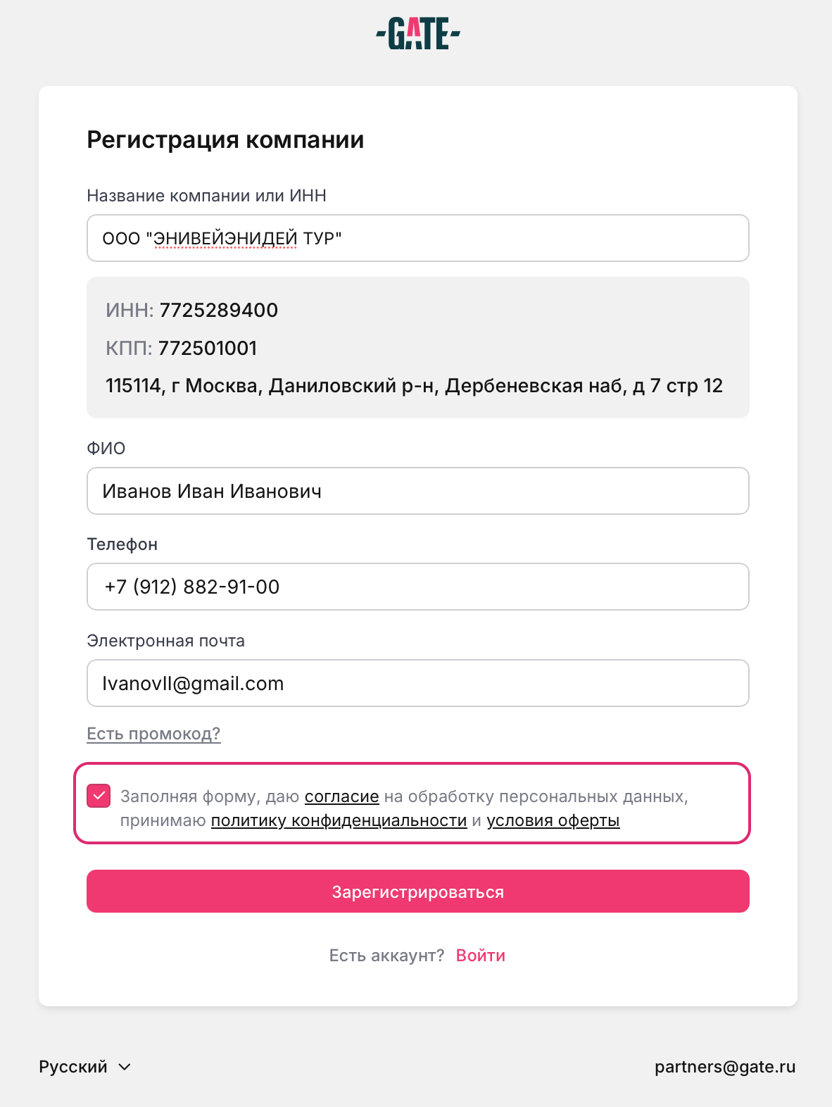Click the Войти login link

(481, 956)
